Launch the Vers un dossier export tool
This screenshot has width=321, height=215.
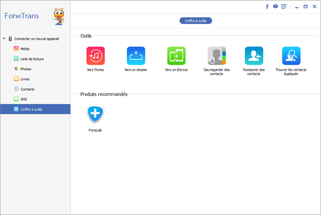tap(136, 56)
